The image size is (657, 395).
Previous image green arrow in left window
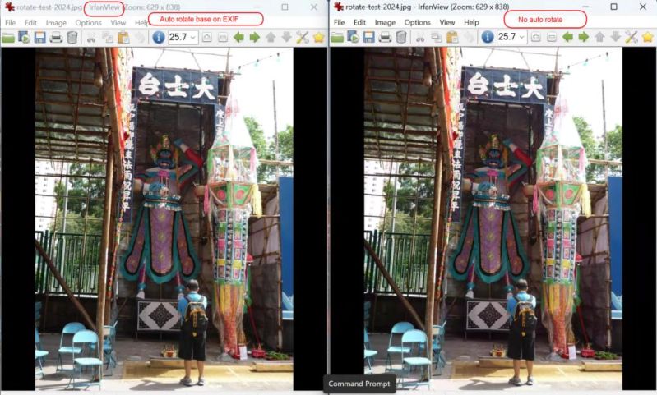coord(238,38)
